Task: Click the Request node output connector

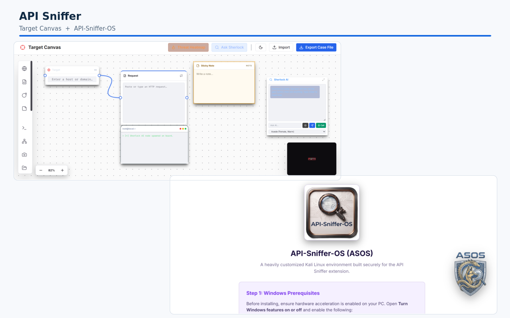Action: pyautogui.click(x=187, y=97)
